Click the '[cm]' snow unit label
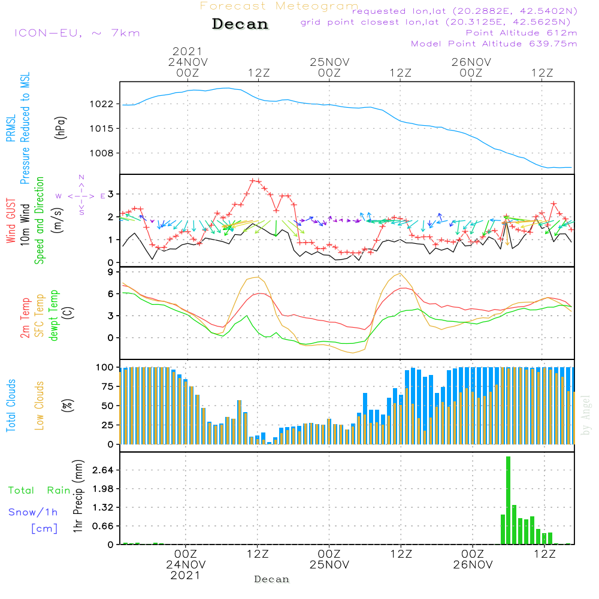 point(44,529)
